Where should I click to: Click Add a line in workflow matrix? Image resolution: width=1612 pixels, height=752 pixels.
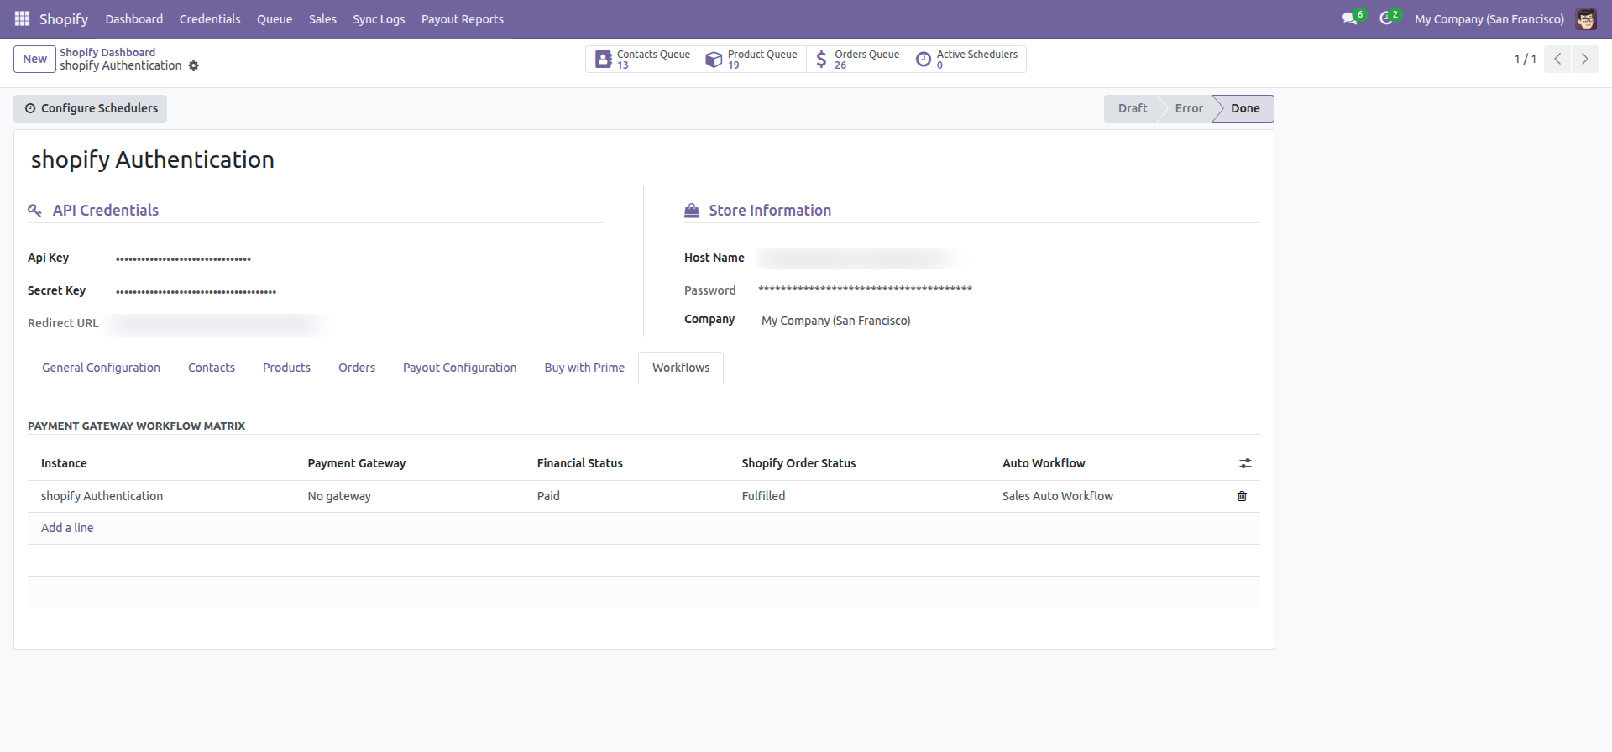pyautogui.click(x=67, y=528)
